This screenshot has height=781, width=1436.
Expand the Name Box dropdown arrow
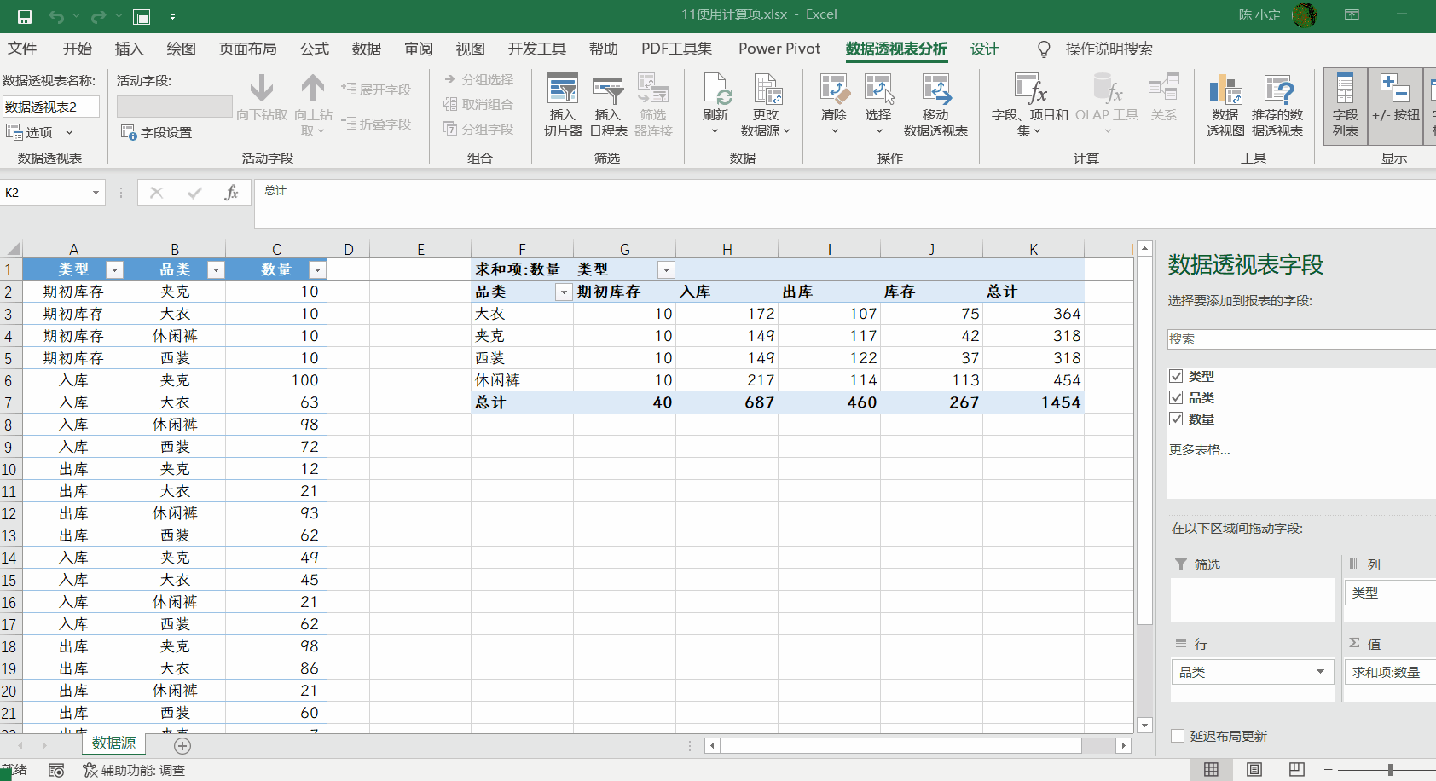96,193
